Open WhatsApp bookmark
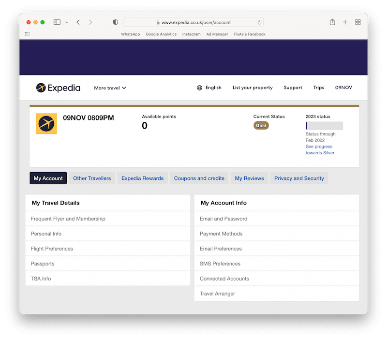 (x=130, y=34)
